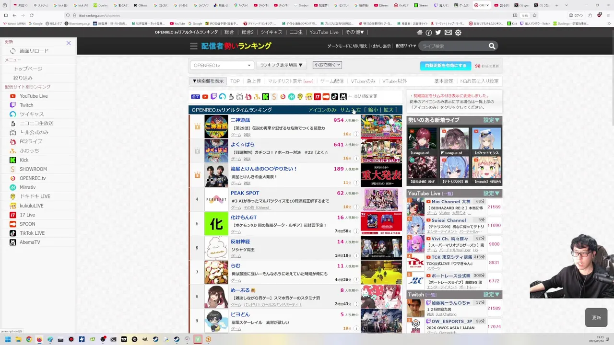This screenshot has height=345, width=614.
Task: Open よく☆ばら streamer link
Action: (243, 144)
